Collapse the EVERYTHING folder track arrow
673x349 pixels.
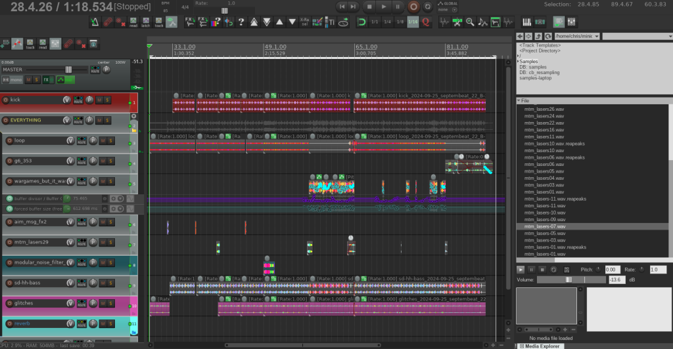[x=133, y=116]
